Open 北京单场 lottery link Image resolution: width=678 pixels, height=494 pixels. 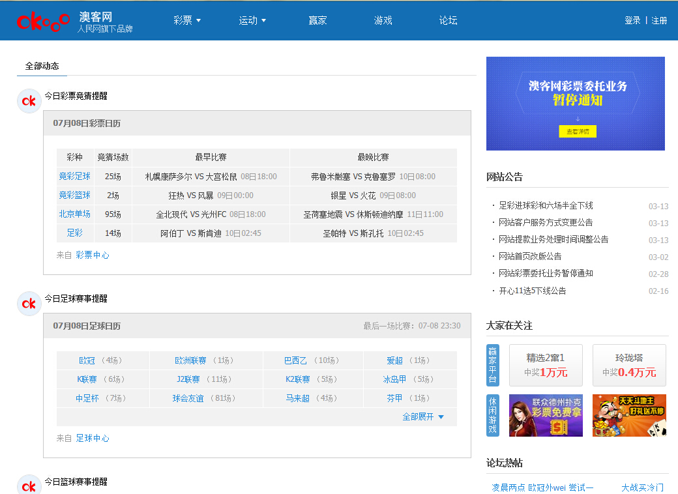click(x=74, y=214)
